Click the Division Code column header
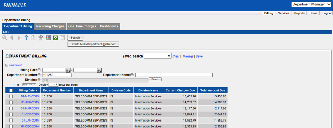This screenshot has width=333, height=128. [x=121, y=90]
